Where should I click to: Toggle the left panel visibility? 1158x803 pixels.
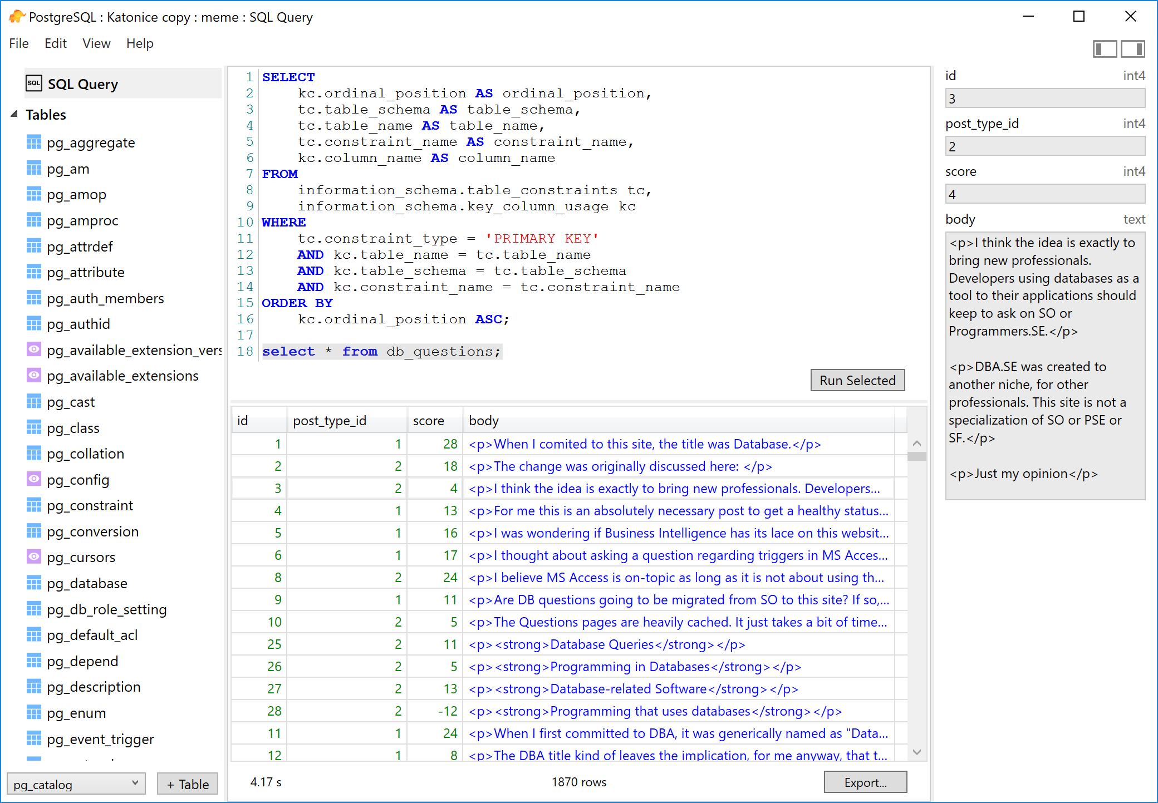coord(1105,49)
